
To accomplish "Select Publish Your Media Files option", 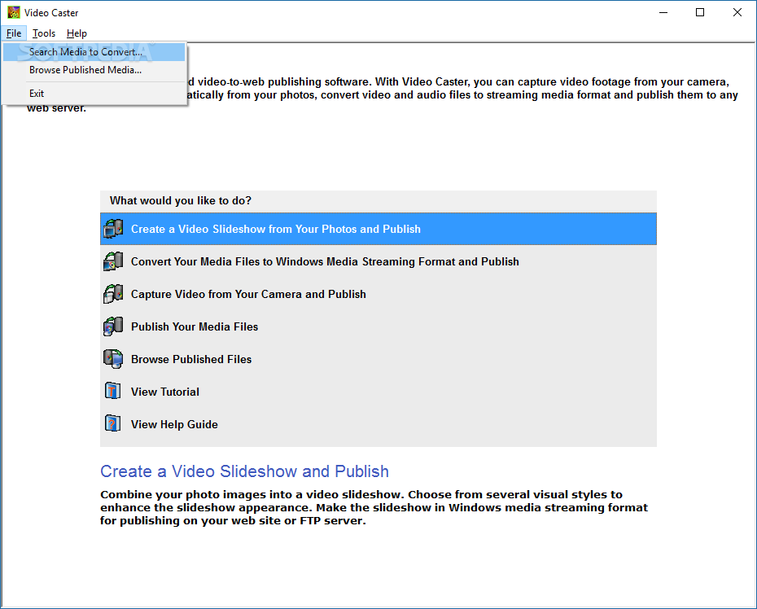I will pos(378,326).
